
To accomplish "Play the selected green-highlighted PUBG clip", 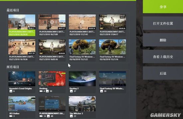I will pos(22,22).
